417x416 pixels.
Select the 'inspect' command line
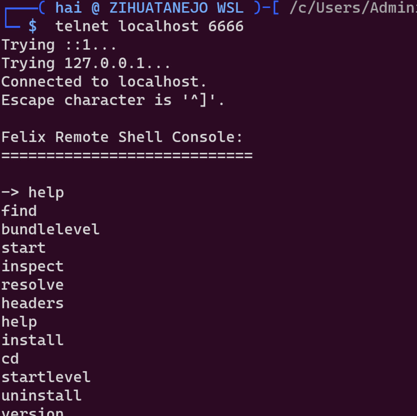(x=32, y=267)
